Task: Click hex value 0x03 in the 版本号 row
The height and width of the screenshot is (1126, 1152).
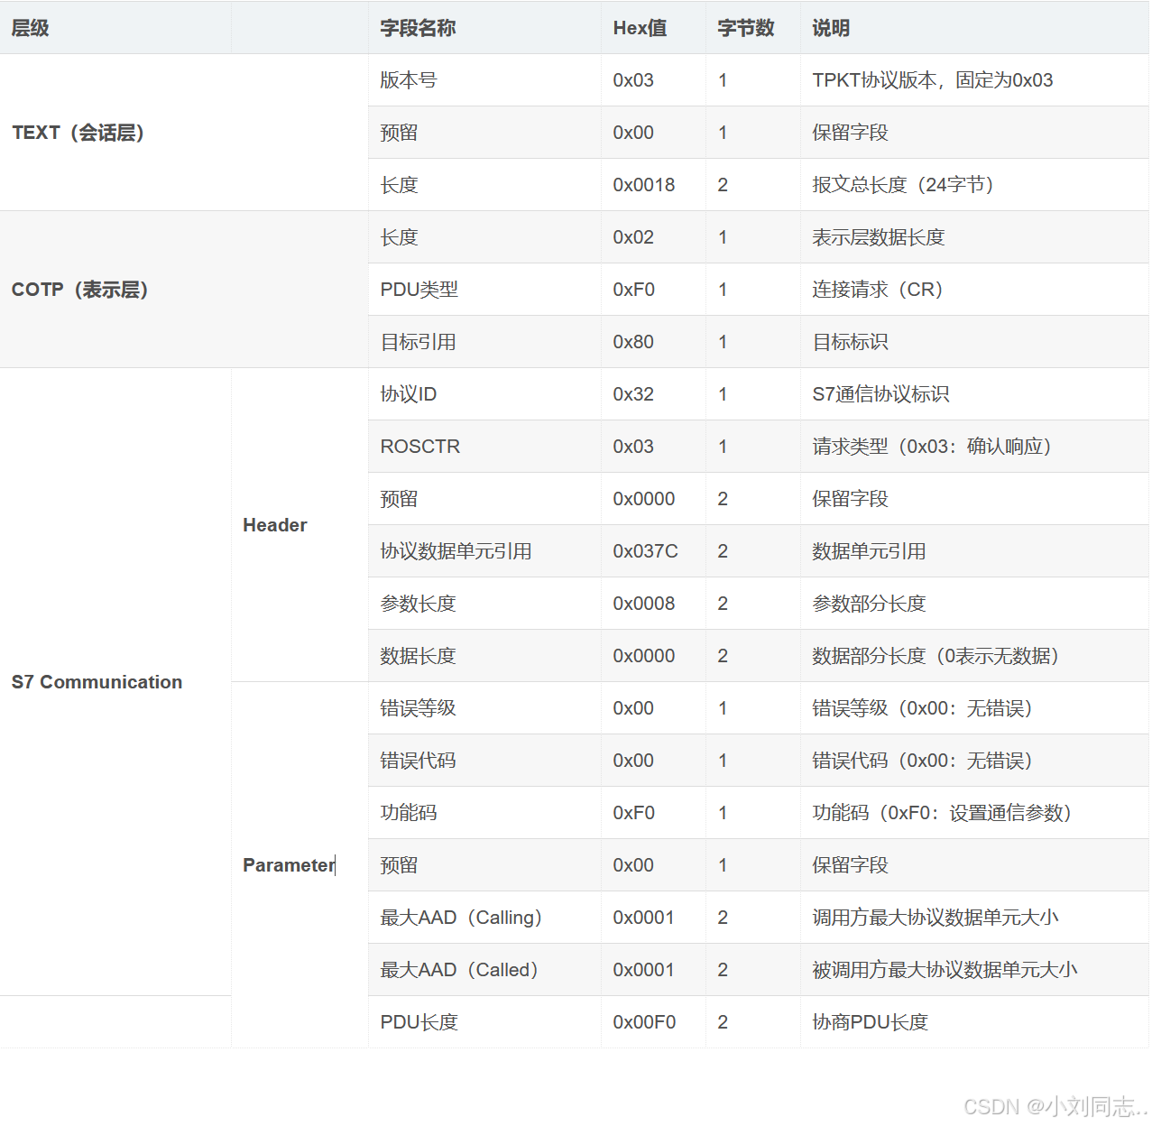Action: tap(633, 80)
